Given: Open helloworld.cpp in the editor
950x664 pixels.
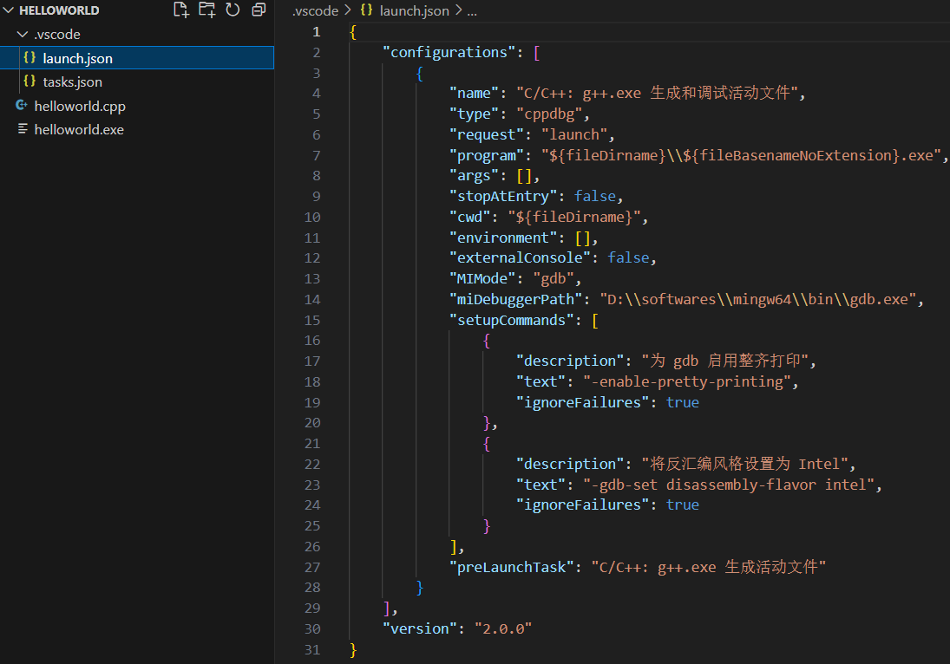Looking at the screenshot, I should click(x=79, y=106).
